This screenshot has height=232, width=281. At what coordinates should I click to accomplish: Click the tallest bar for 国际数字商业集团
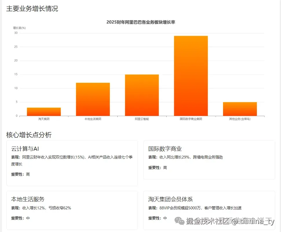(x=191, y=75)
